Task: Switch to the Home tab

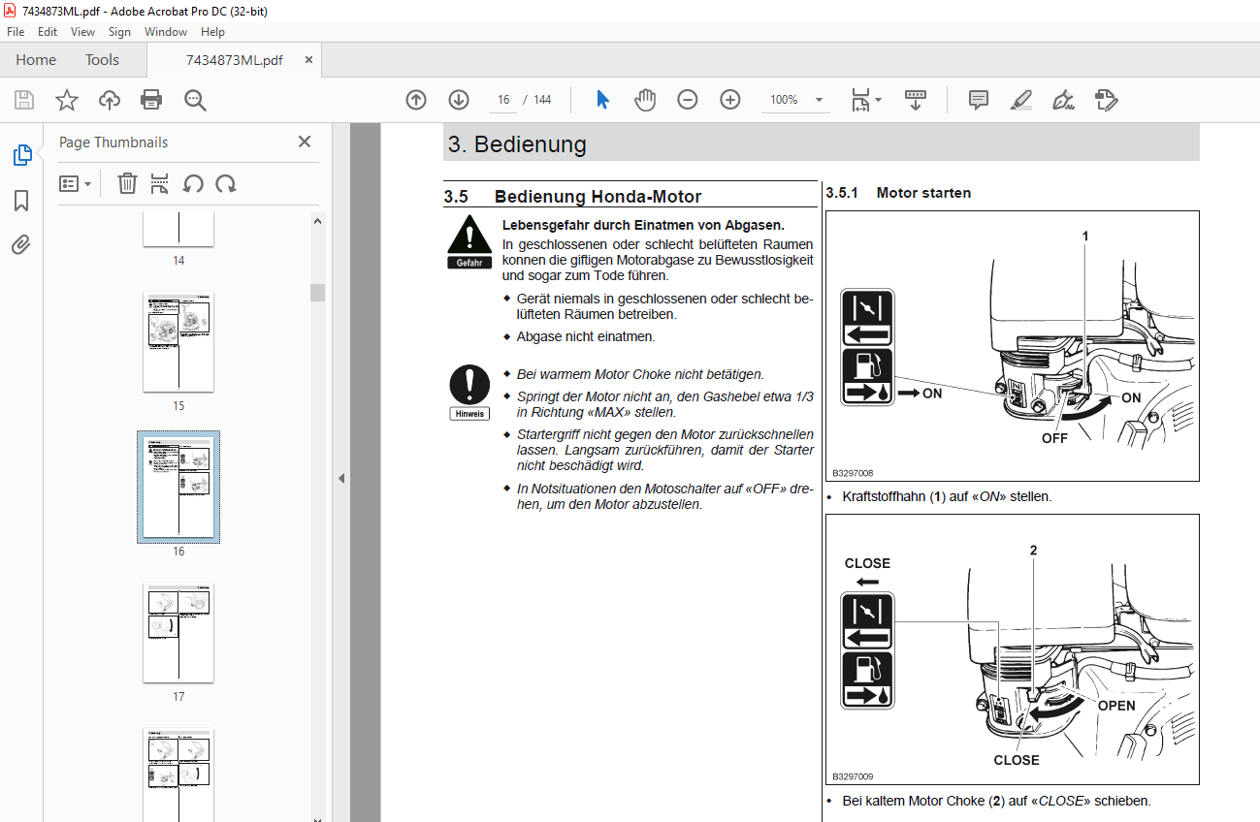Action: click(x=36, y=60)
